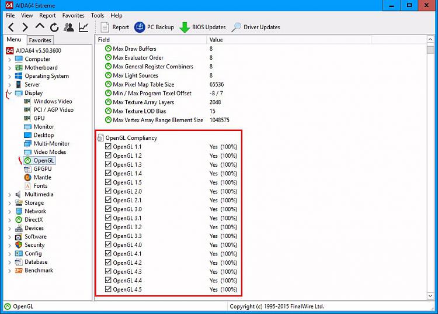Expand the Server tree node
This screenshot has height=314, width=438.
pyautogui.click(x=9, y=84)
